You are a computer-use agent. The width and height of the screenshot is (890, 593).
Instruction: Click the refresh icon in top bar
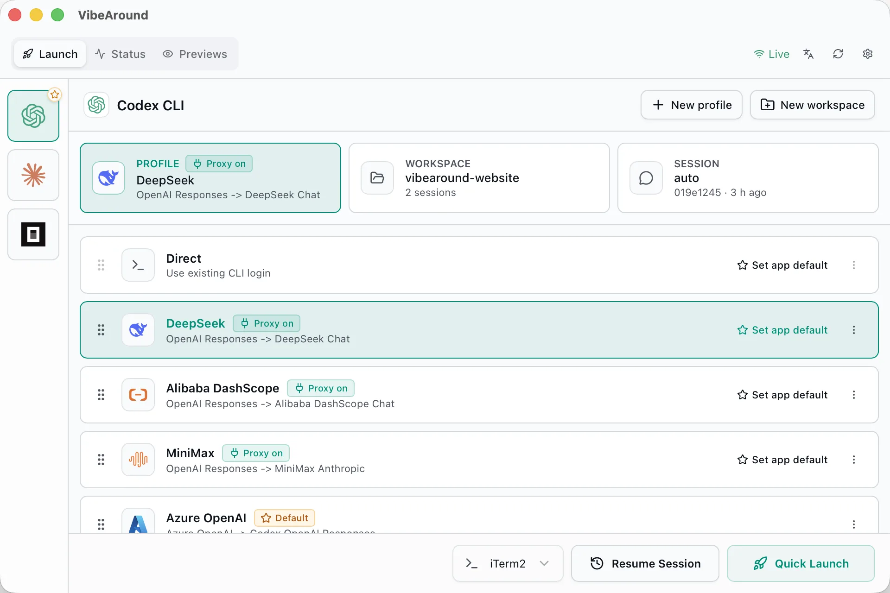[x=838, y=54]
